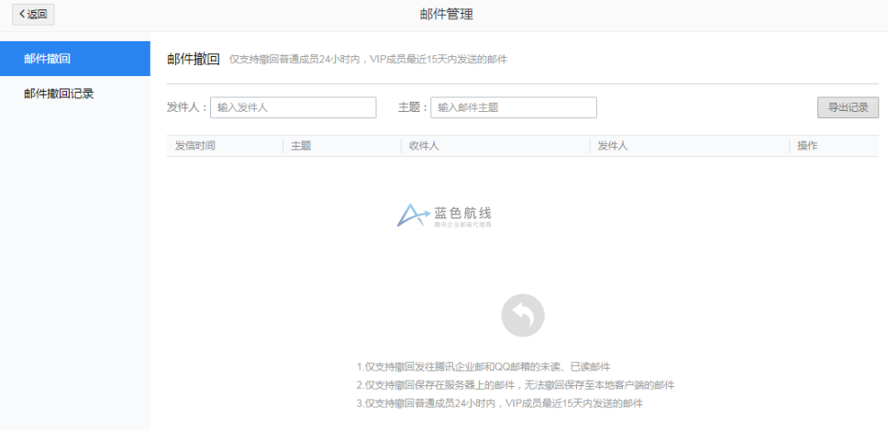Go back with the 返回 button
This screenshot has width=888, height=431.
pos(33,15)
